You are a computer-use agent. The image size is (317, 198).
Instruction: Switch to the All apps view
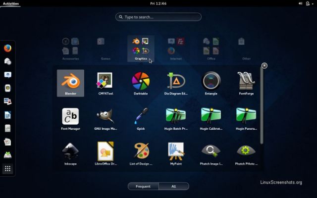[x=174, y=186]
